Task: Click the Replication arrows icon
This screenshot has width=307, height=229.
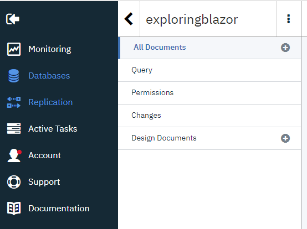Action: point(14,102)
